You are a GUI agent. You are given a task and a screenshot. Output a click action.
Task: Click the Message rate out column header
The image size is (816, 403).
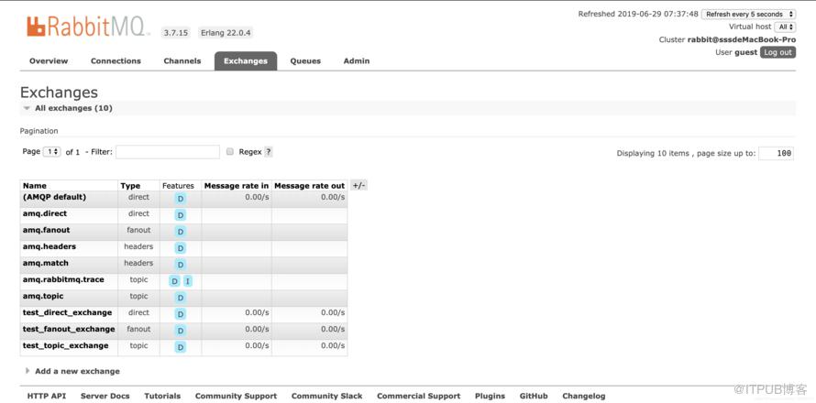pos(309,186)
